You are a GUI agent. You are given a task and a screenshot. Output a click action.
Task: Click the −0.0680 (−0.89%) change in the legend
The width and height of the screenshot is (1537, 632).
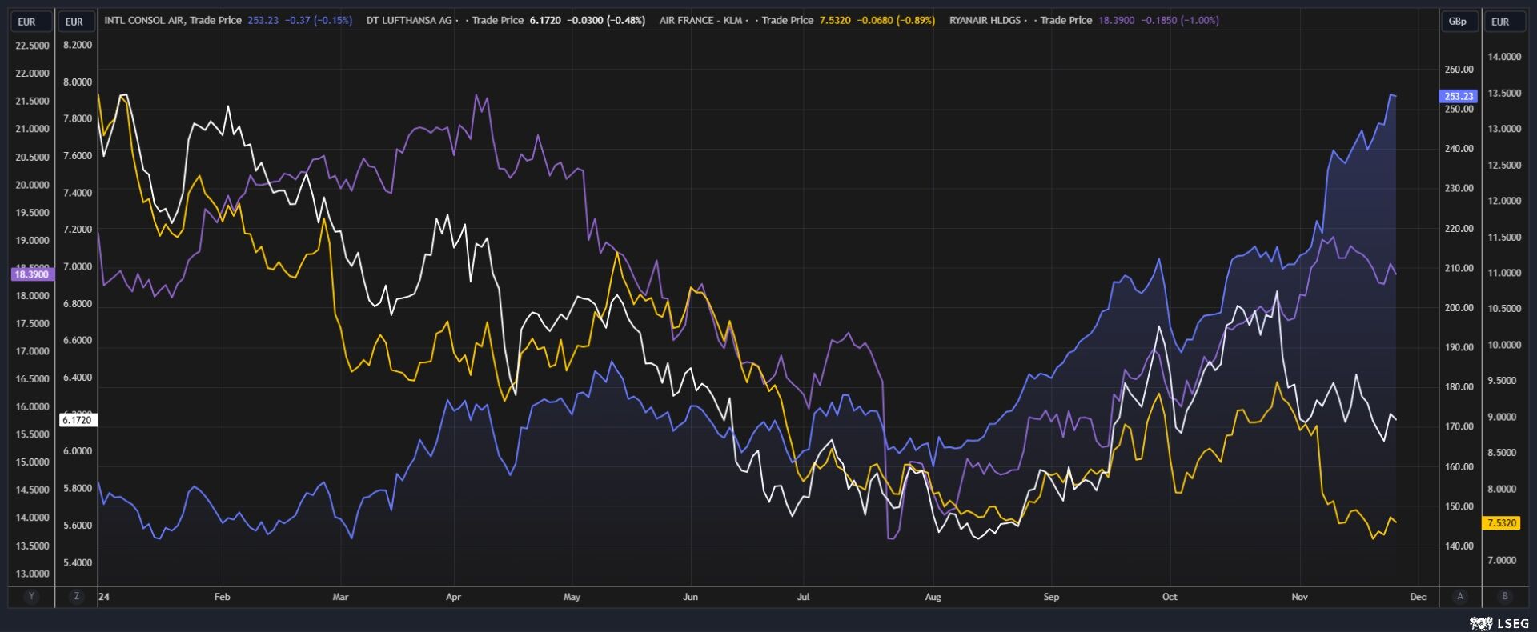pyautogui.click(x=896, y=20)
